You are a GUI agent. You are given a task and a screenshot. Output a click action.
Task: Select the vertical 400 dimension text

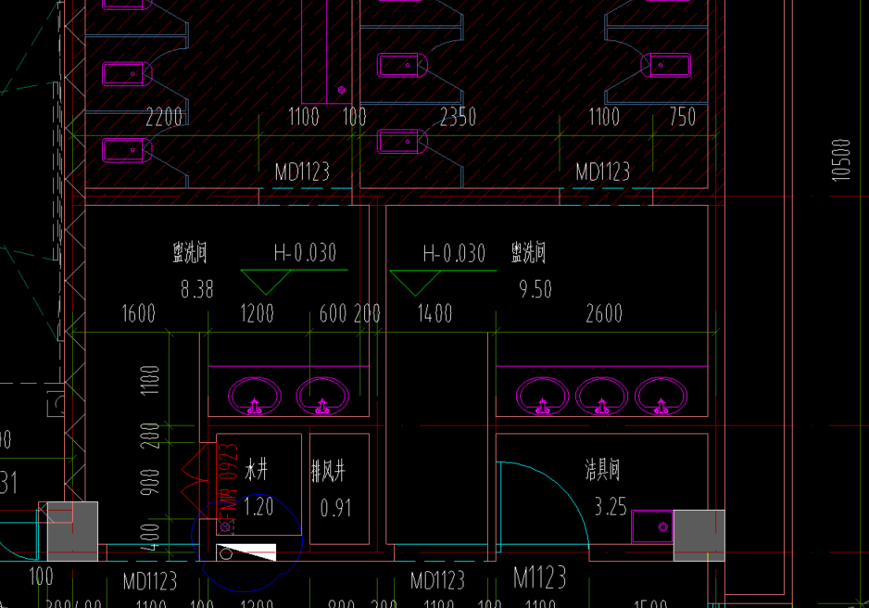pos(150,537)
